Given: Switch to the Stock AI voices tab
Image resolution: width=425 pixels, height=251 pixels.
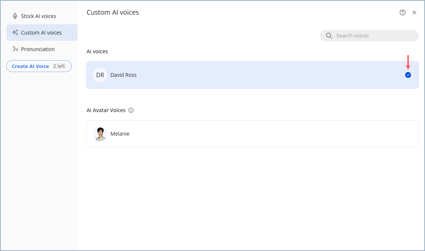Looking at the screenshot, I should (x=39, y=16).
